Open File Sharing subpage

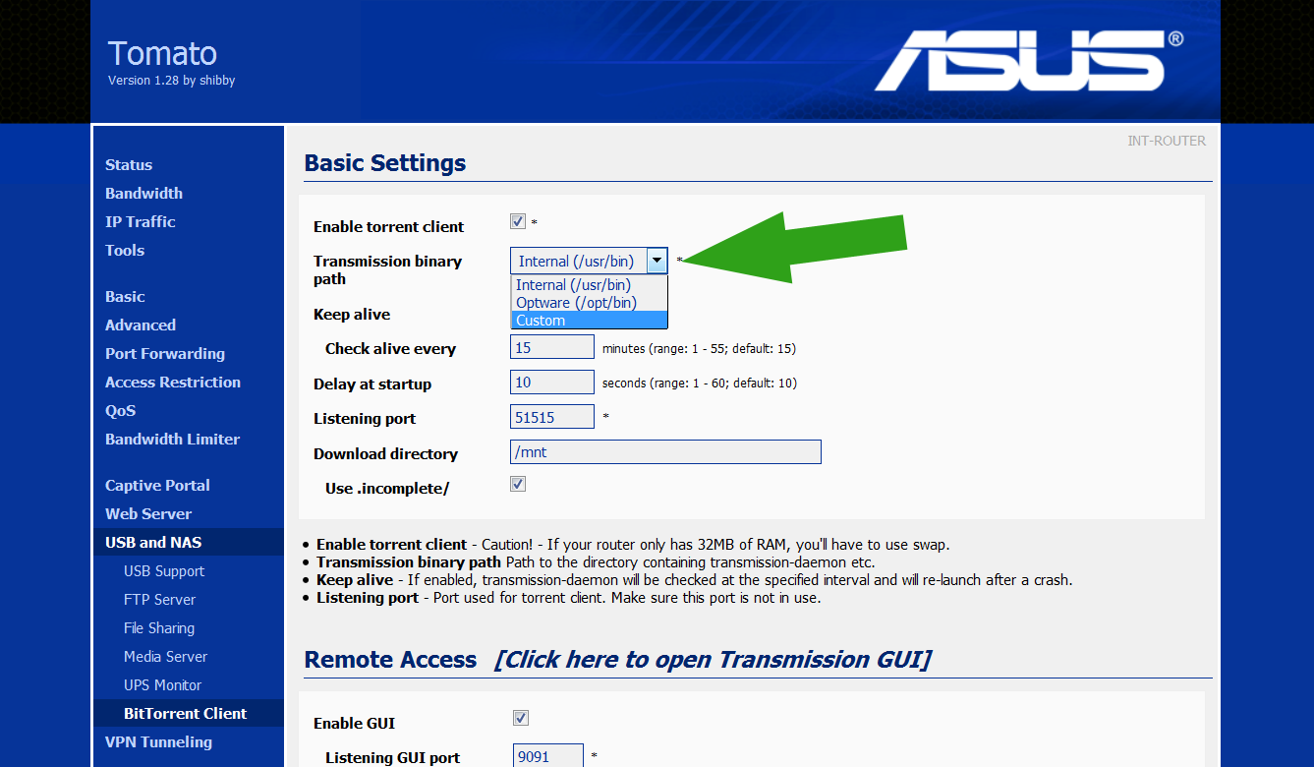159,628
